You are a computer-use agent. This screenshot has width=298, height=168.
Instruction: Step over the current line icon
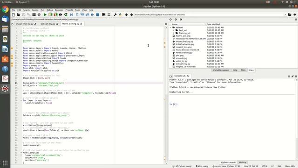point(77,14)
